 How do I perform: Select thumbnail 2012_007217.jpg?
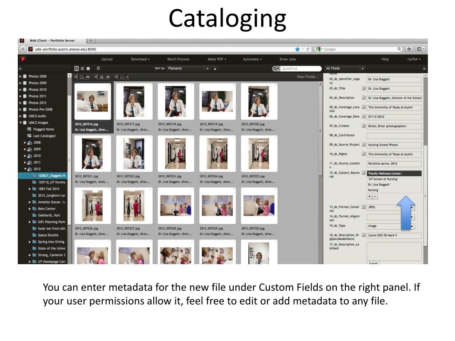pos(134,102)
